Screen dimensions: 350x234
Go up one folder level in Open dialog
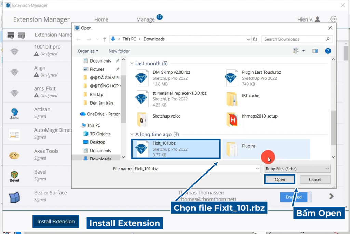click(105, 39)
